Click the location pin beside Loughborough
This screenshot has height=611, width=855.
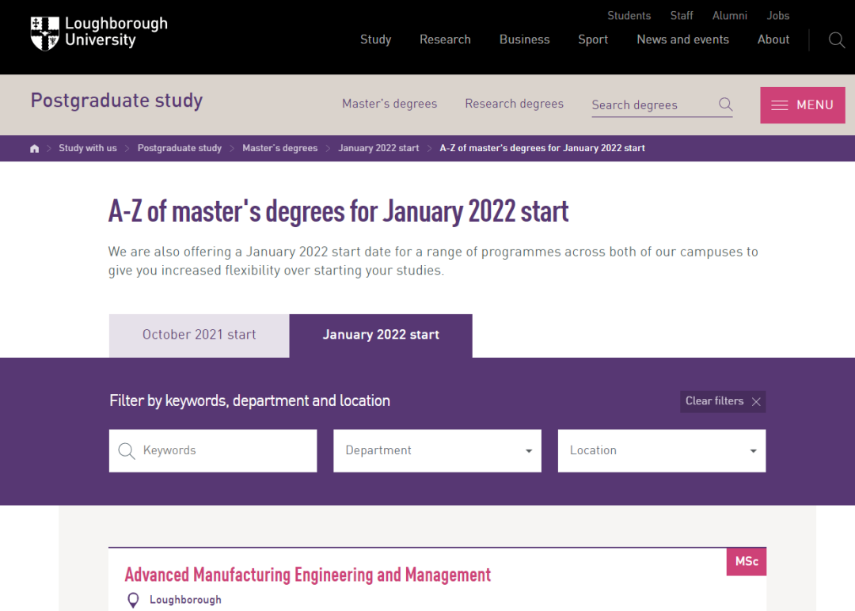[x=133, y=600]
